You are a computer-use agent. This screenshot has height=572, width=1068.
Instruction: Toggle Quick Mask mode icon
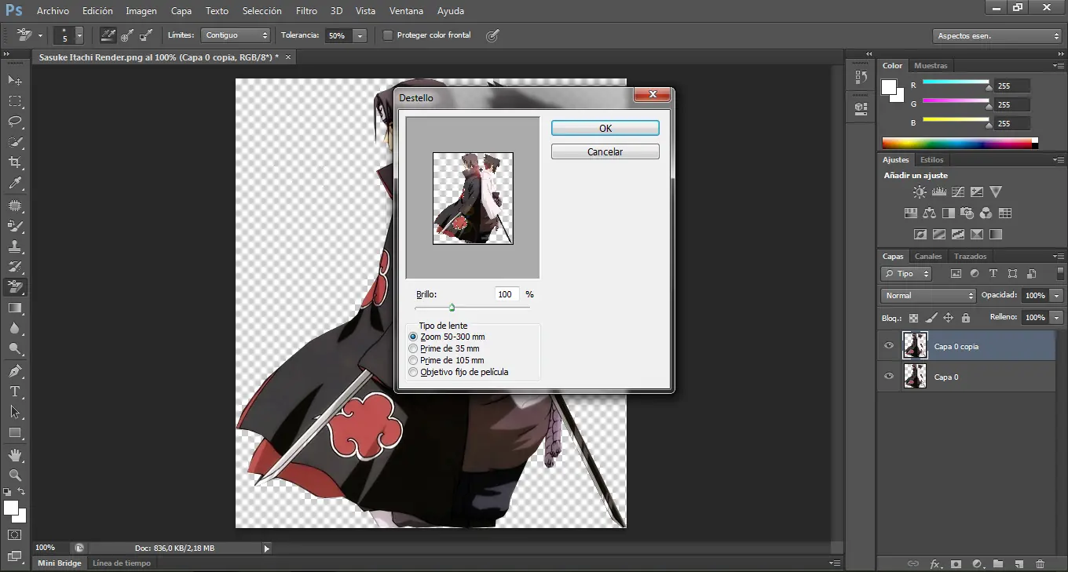coord(15,535)
